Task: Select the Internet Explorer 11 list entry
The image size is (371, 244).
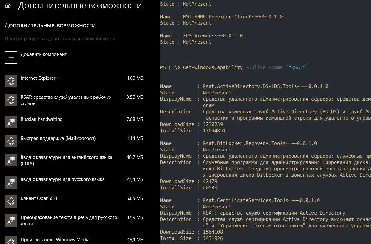Action: click(x=41, y=78)
